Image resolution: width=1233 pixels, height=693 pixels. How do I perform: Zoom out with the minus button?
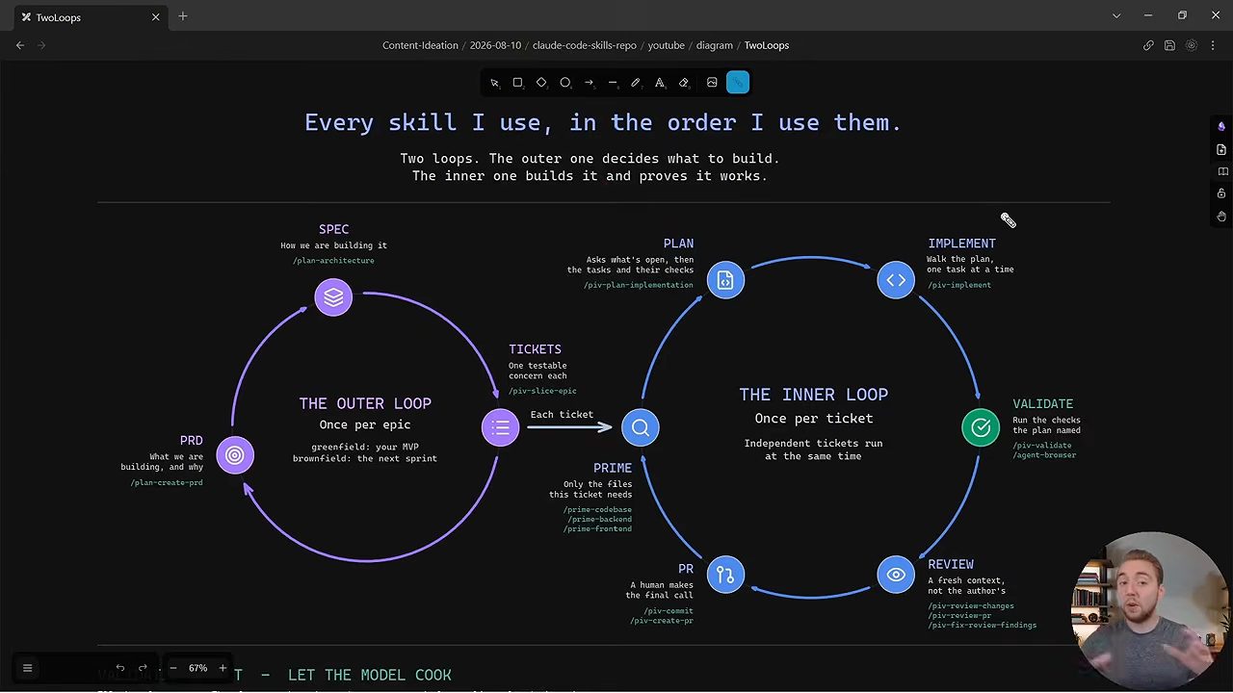pyautogui.click(x=173, y=668)
